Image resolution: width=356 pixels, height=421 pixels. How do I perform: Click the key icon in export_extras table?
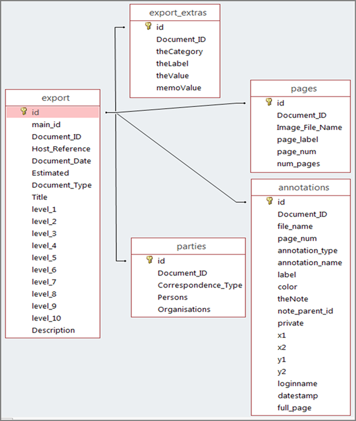pyautogui.click(x=148, y=26)
